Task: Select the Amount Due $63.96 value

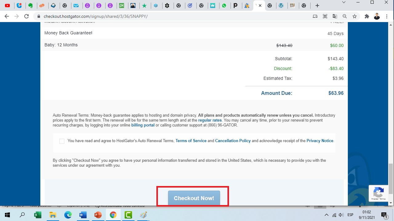Action: pos(336,93)
